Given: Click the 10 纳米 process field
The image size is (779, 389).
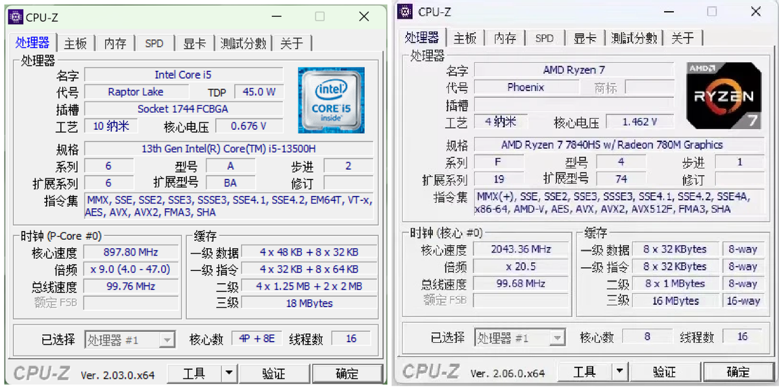Looking at the screenshot, I should pos(111,126).
